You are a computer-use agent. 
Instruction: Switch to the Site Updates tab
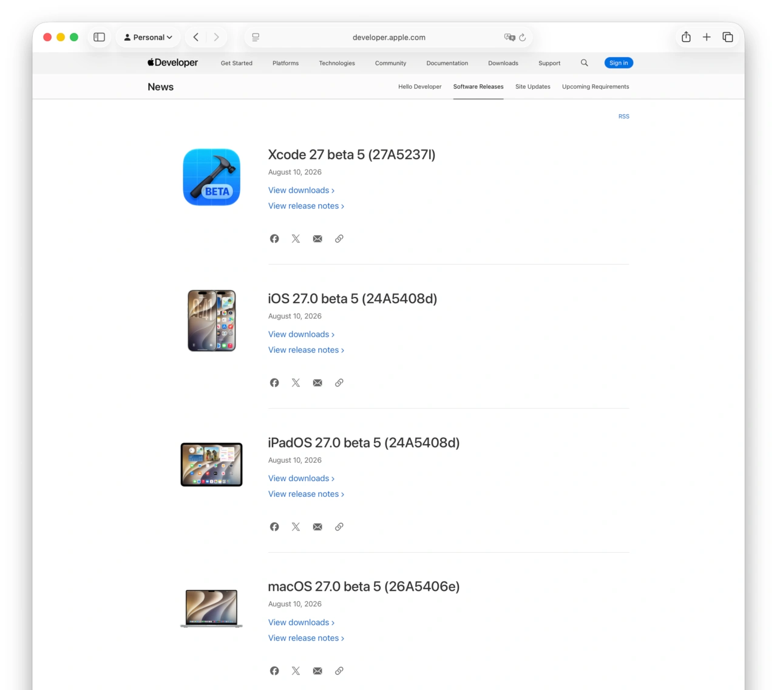point(533,87)
